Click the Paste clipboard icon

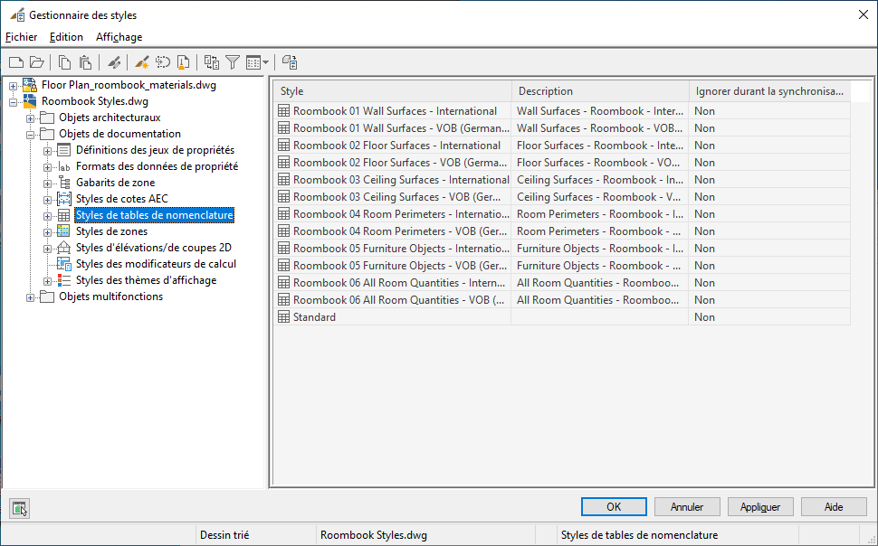(85, 62)
